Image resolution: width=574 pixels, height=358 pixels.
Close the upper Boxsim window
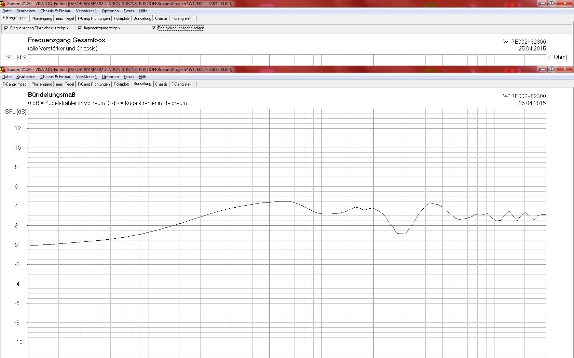click(x=565, y=3)
